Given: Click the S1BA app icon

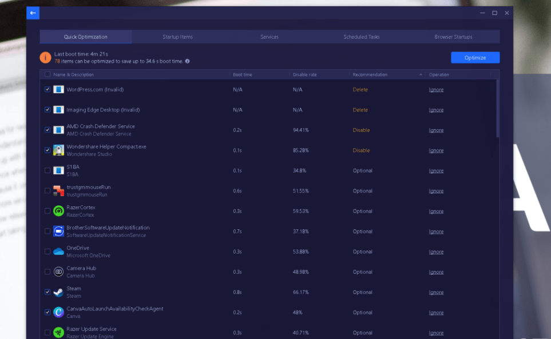Looking at the screenshot, I should [x=59, y=170].
